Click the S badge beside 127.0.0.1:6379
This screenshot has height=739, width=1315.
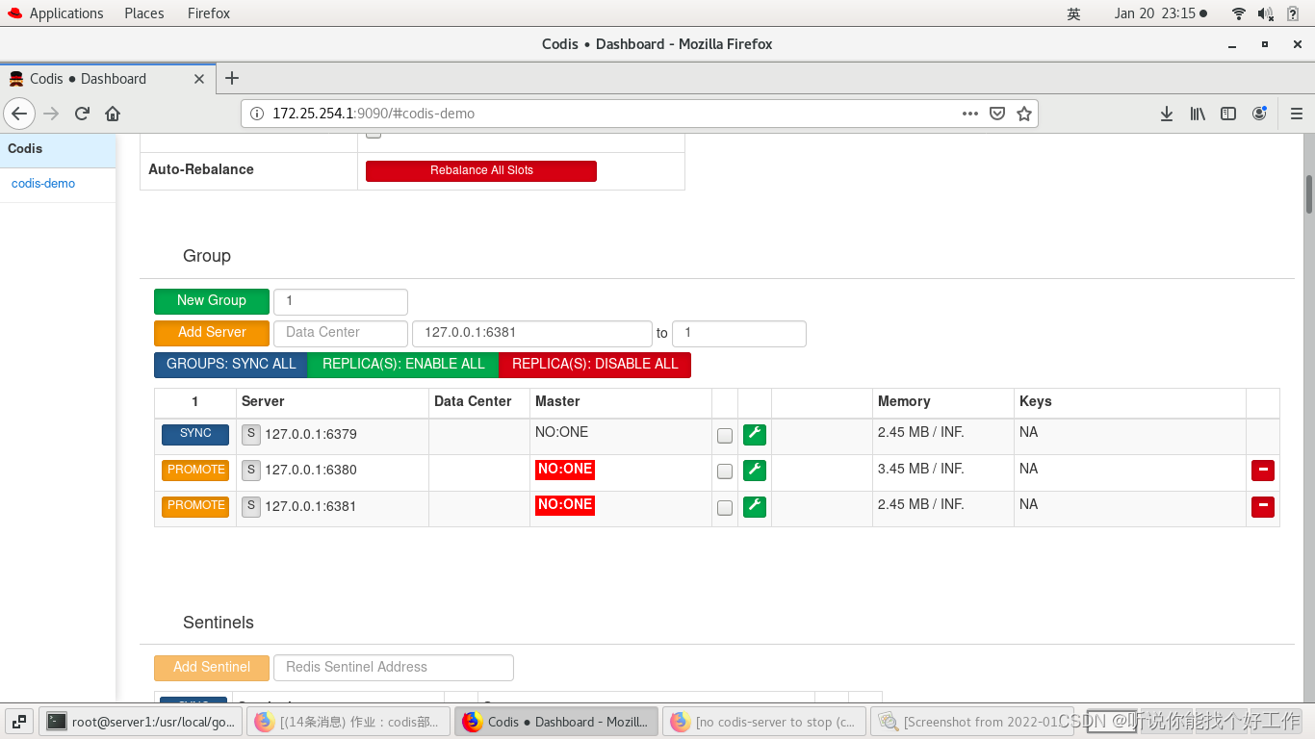click(251, 434)
